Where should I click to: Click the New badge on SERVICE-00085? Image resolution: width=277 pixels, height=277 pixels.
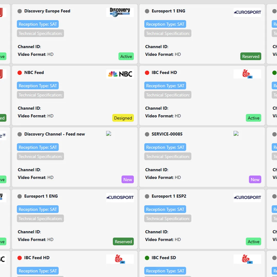[x=255, y=180]
